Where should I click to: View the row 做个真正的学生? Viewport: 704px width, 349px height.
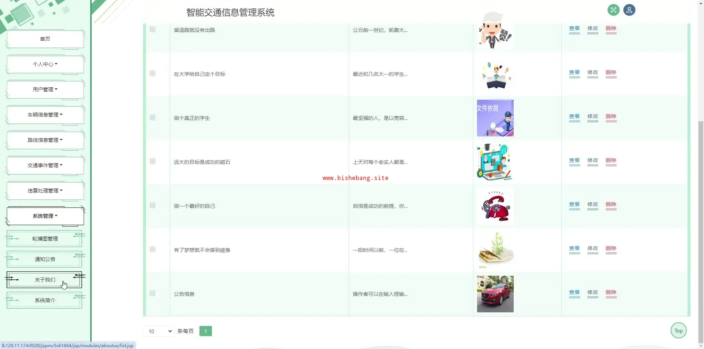575,117
